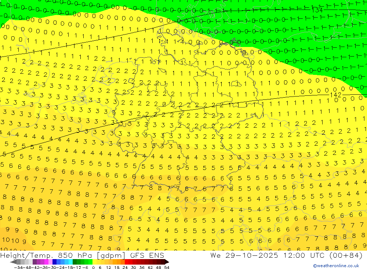367x269 pixels.
Task: Click the cyan legend swatch left of dark green
Action: point(70,262)
